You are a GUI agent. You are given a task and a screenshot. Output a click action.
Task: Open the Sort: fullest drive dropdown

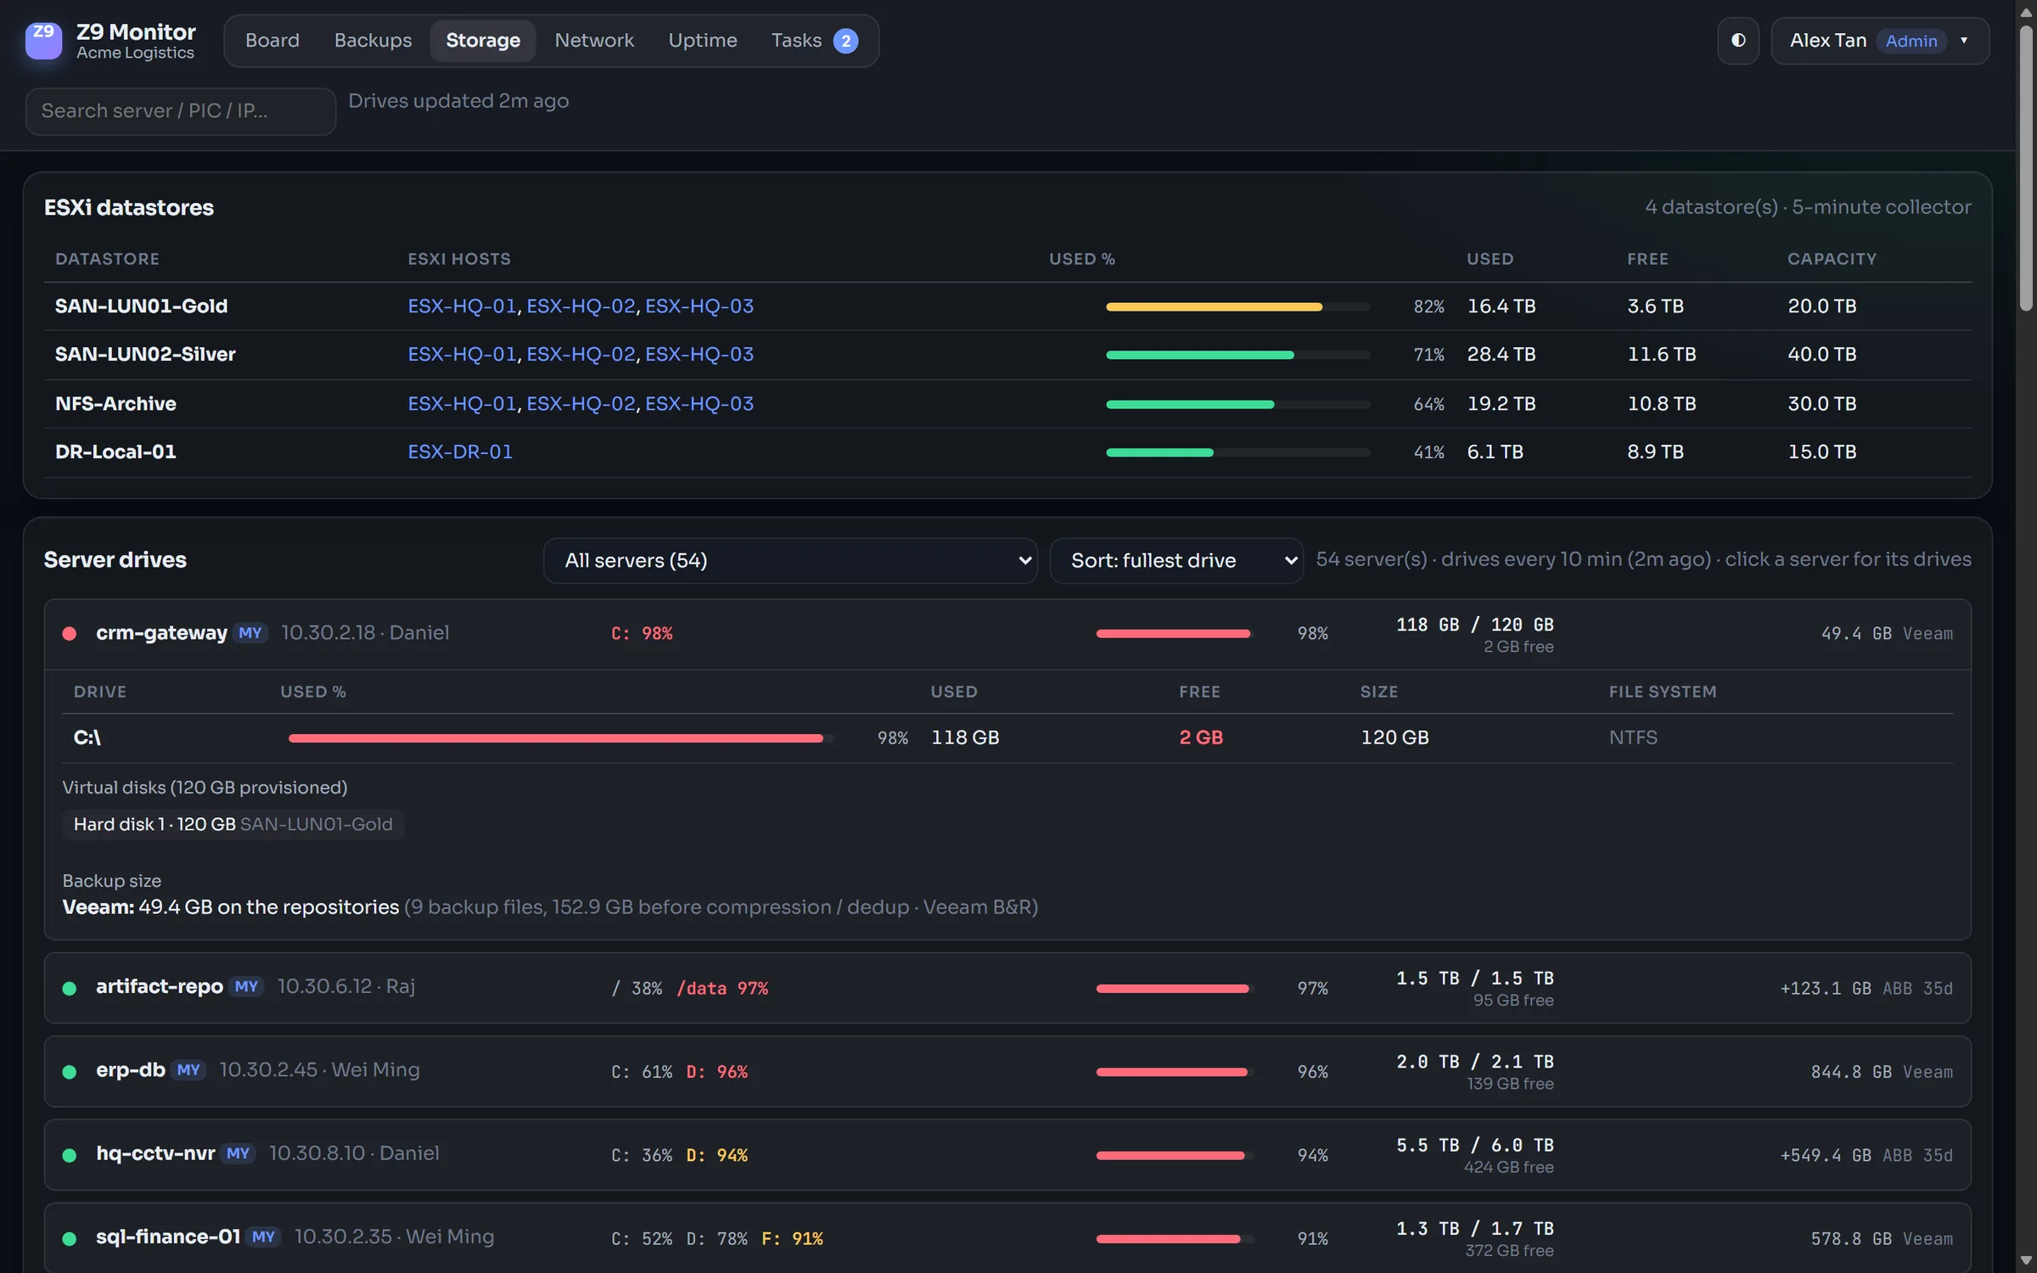coord(1176,560)
